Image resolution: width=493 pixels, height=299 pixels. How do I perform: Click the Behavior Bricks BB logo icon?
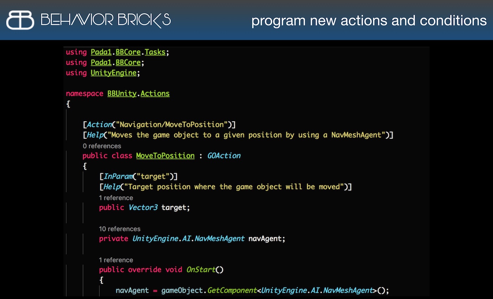20,20
